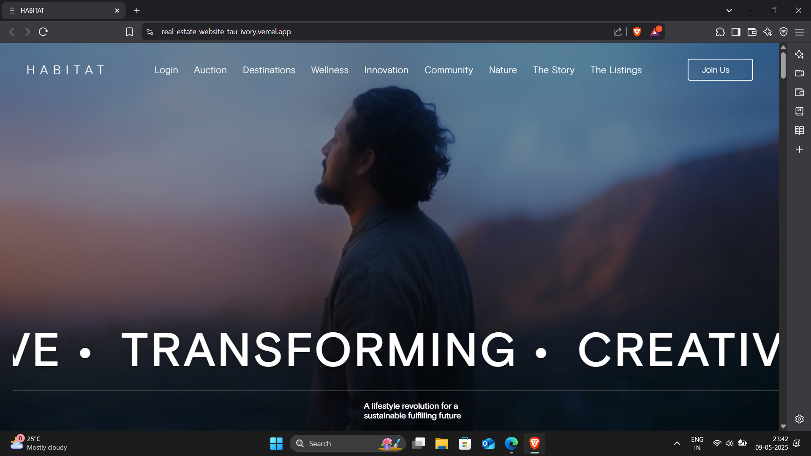This screenshot has height=456, width=811.
Task: Click the Brave VPN shield icon
Action: point(784,32)
